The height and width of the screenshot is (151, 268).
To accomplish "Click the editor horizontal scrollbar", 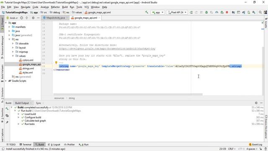I will point(128,94).
